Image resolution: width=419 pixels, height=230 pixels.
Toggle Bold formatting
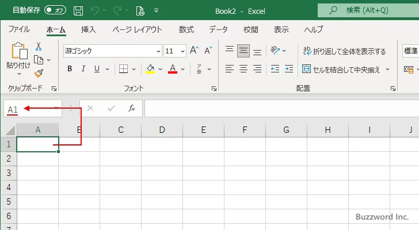[x=70, y=69]
